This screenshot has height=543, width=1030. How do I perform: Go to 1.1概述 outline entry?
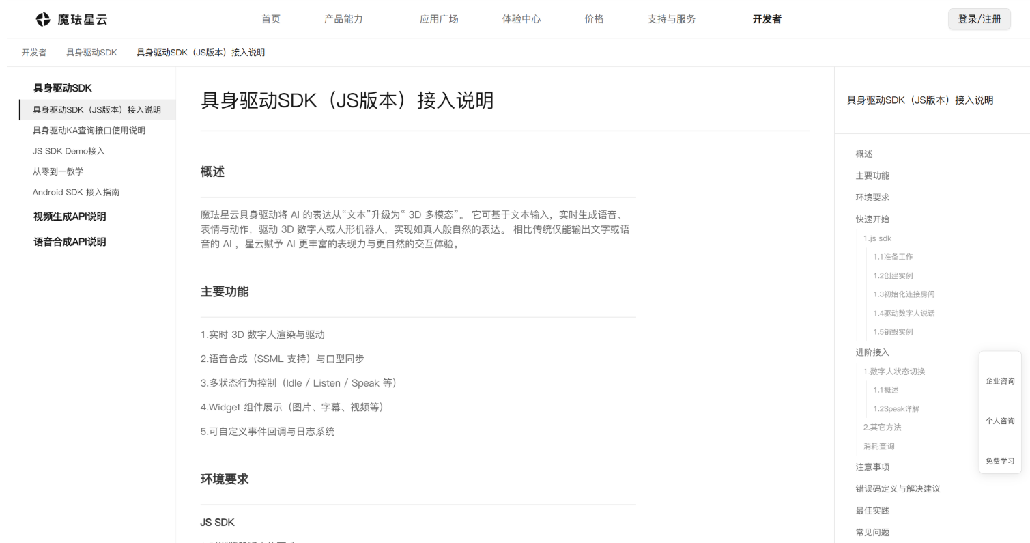886,390
